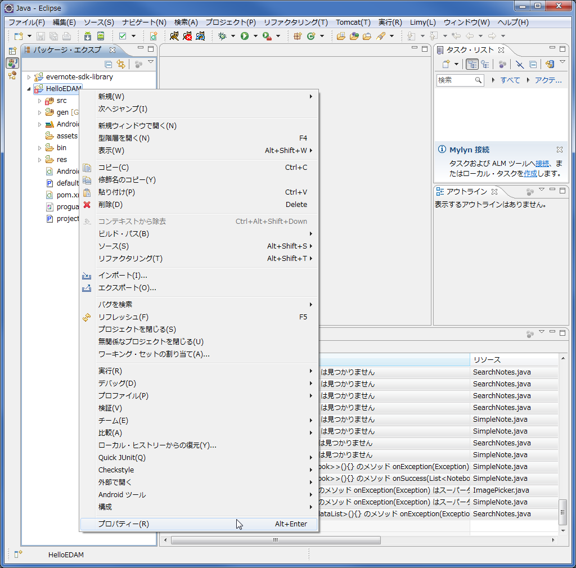Viewport: 576px width, 568px height.
Task: Click the New Java Package icon
Action: 298,36
